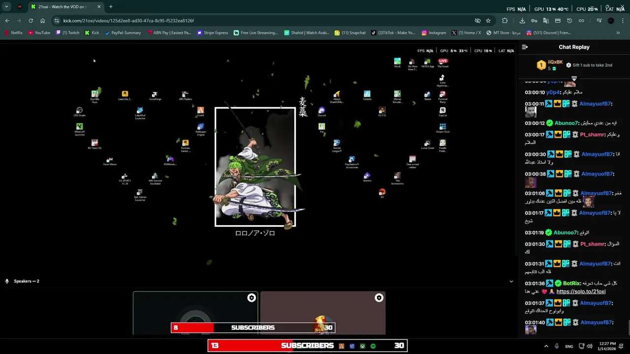Click the browser Extensions puzzle icon
Screen dimensions: 630x354
pos(504,21)
